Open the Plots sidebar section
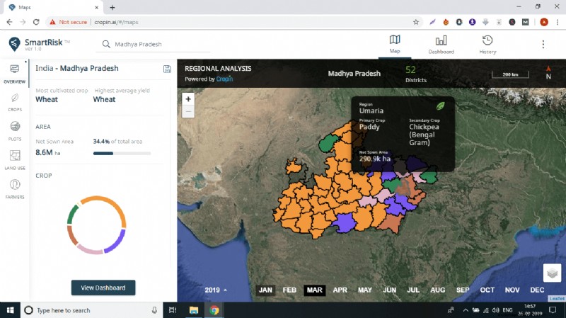This screenshot has height=318, width=566. tap(14, 130)
